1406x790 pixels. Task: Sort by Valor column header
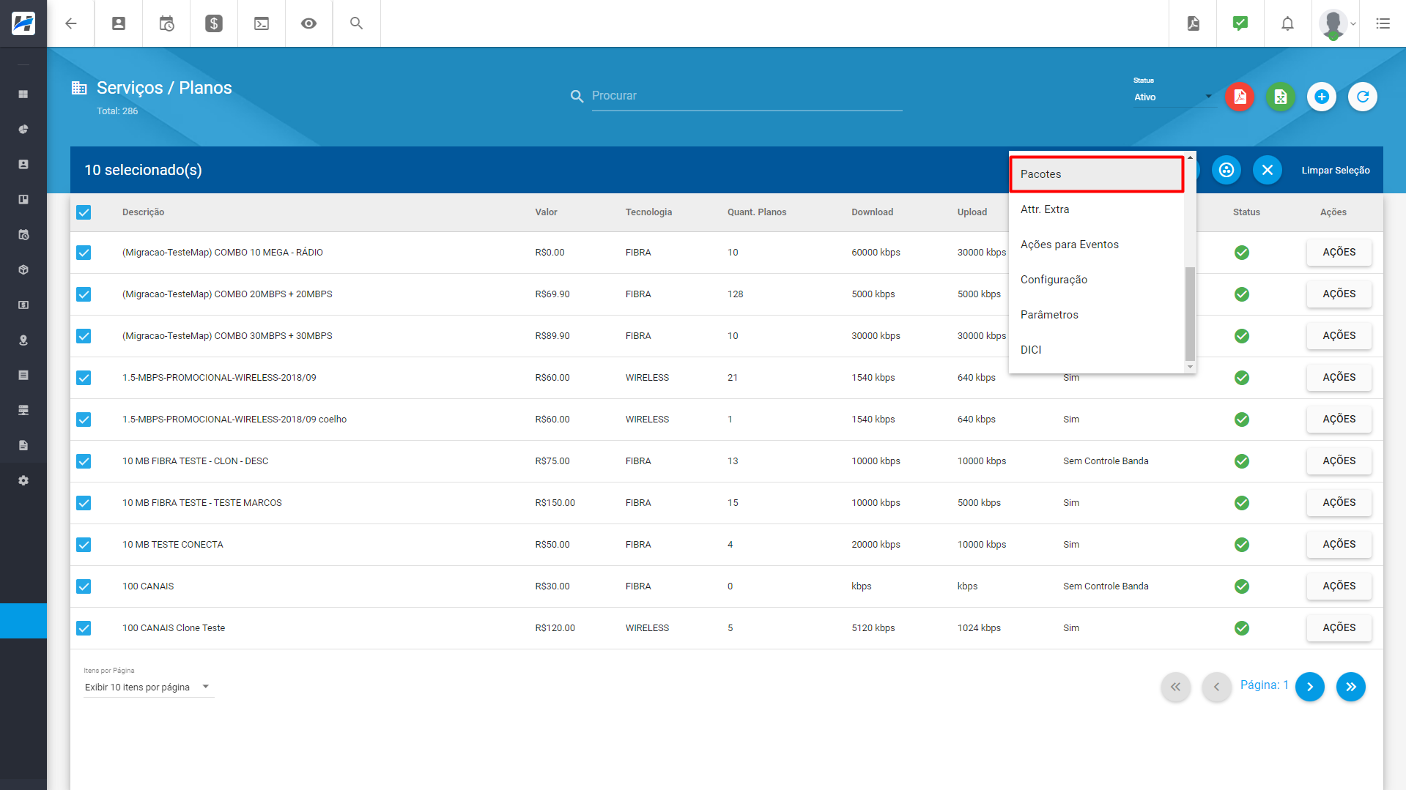pos(546,212)
